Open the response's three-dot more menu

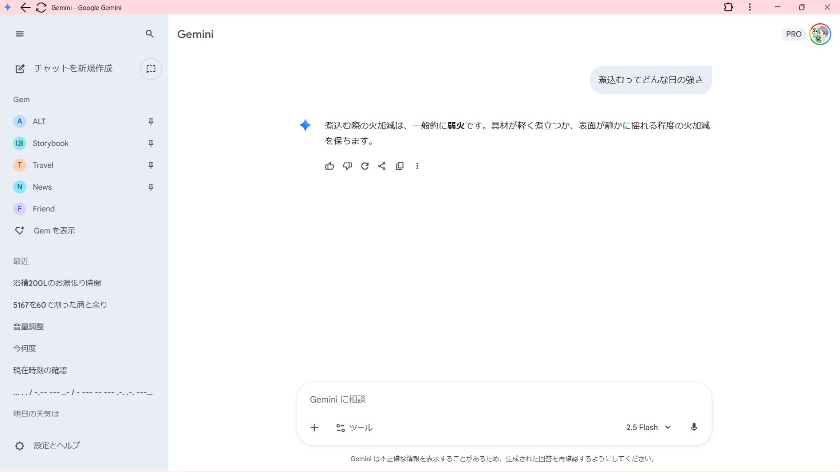[x=417, y=166]
